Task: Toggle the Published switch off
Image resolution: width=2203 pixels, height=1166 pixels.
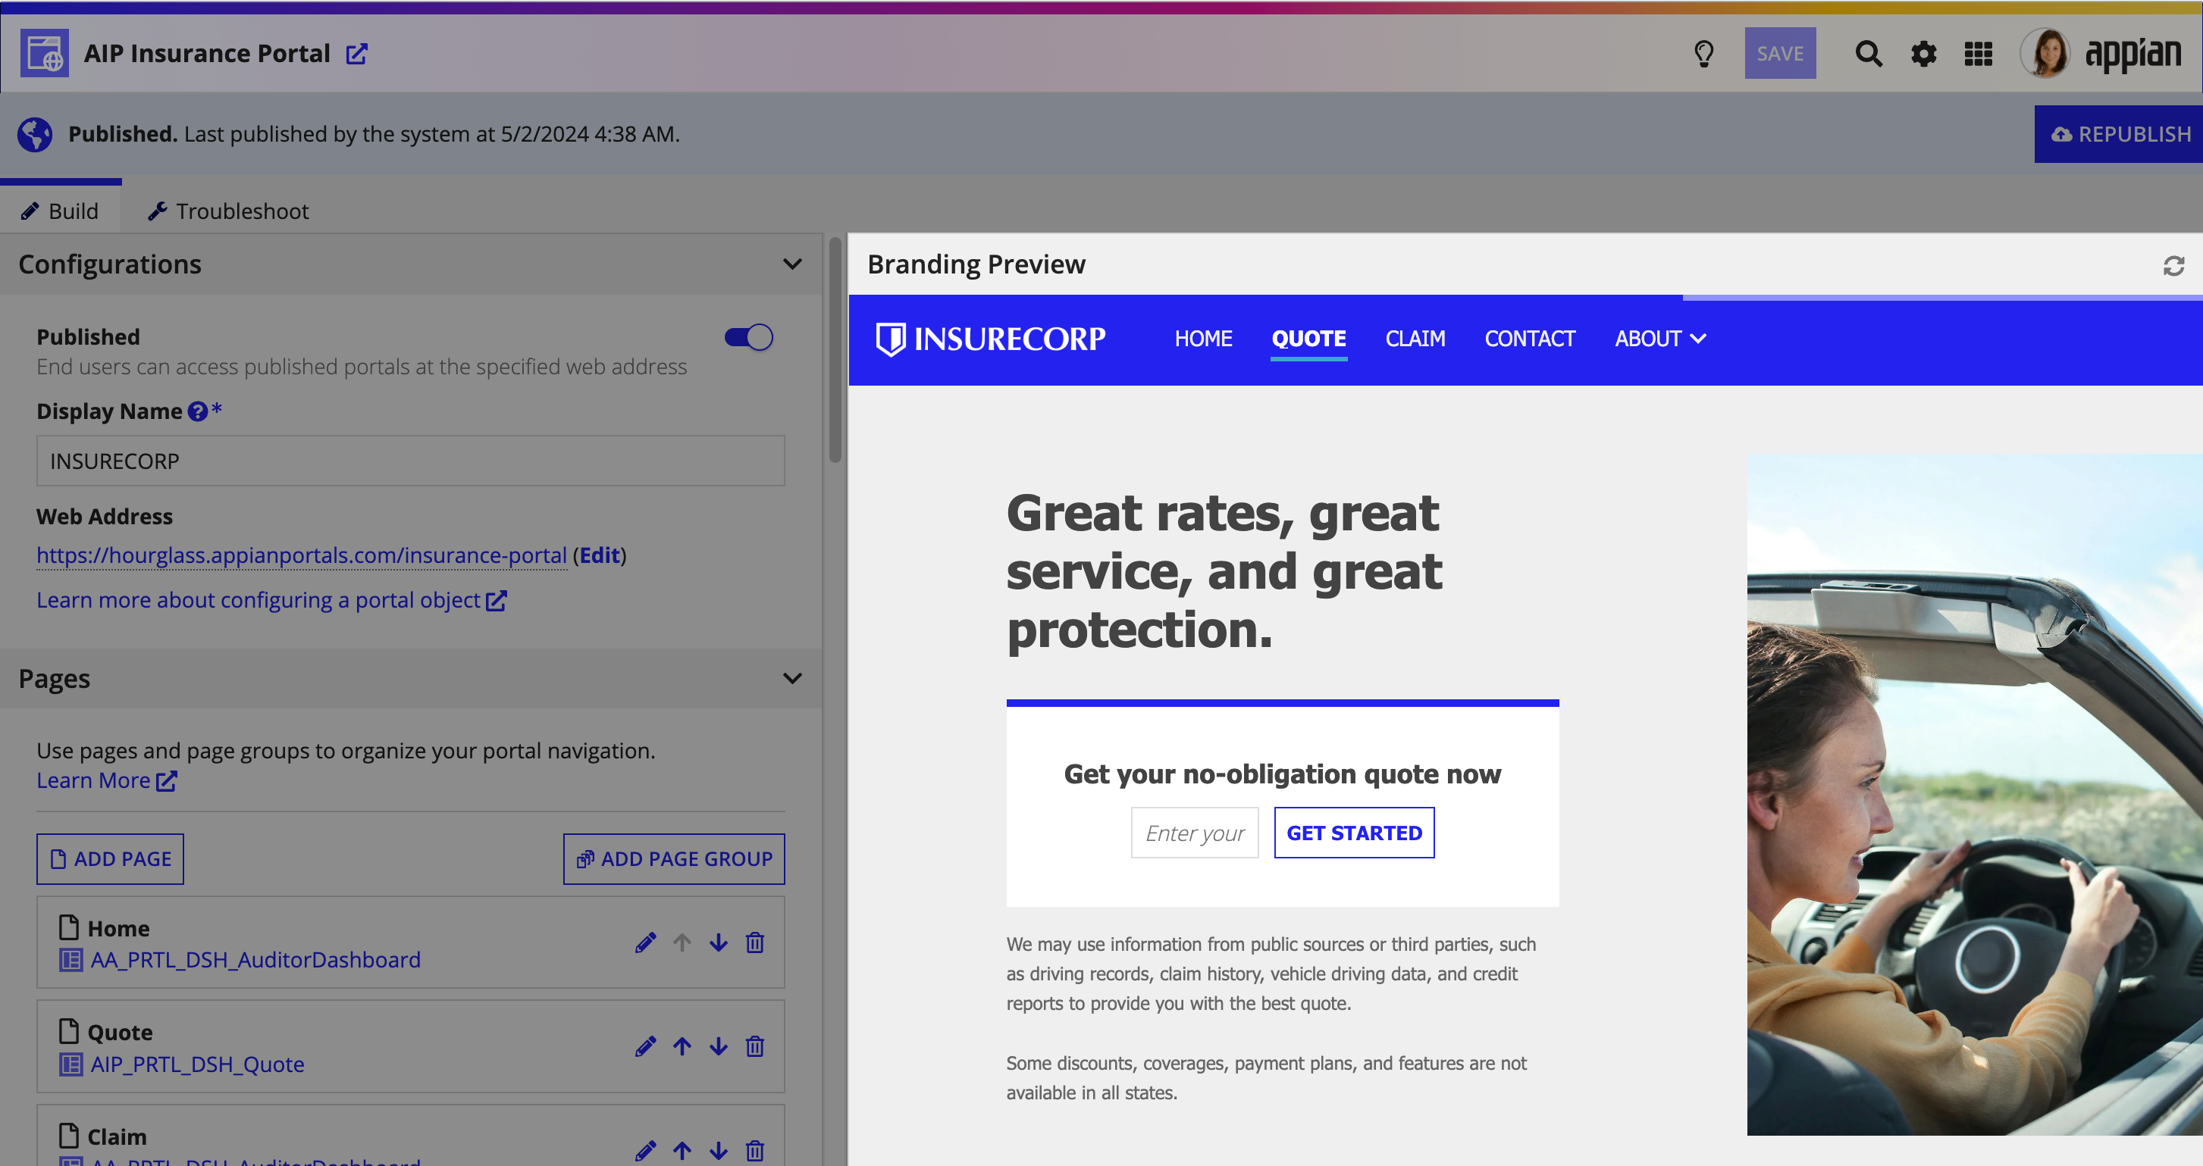Action: [x=748, y=338]
